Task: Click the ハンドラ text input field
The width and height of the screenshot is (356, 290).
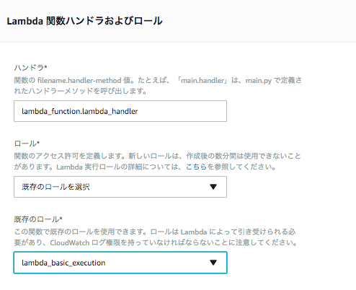Action: tap(120, 111)
